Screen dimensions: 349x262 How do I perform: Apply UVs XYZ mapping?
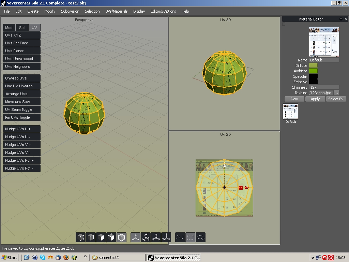[22, 35]
